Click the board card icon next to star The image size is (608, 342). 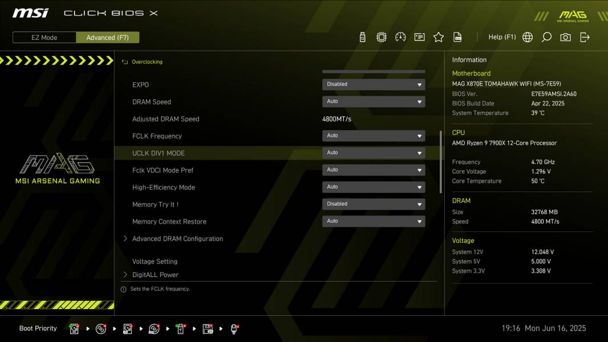(419, 37)
